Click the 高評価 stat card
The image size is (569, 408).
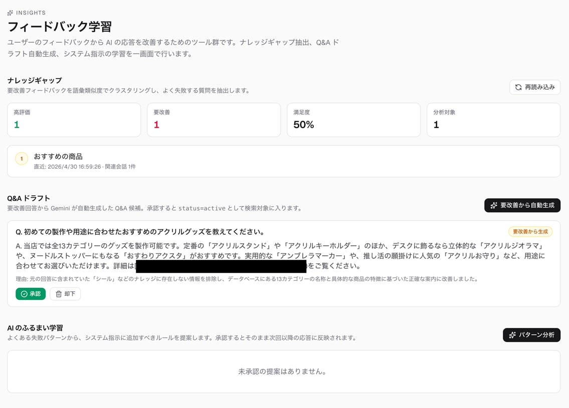tap(74, 120)
